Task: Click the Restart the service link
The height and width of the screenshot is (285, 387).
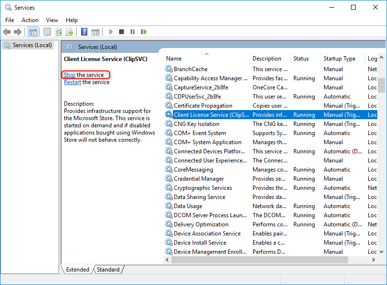Action: [73, 82]
